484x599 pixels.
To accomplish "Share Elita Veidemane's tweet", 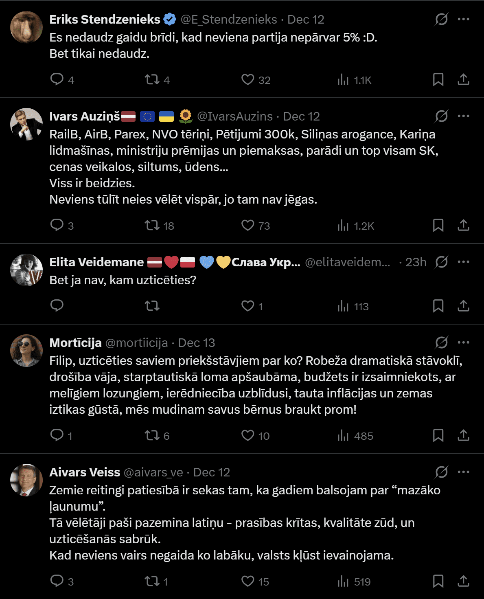I will [x=463, y=306].
